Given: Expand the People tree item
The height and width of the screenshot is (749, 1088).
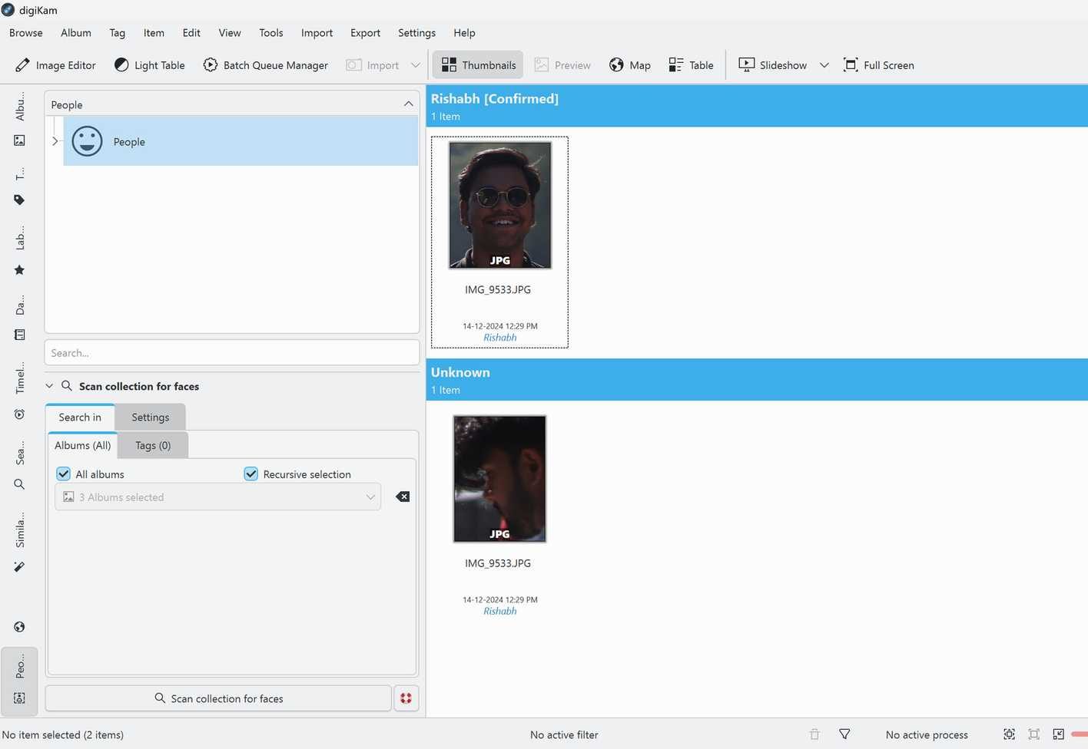Looking at the screenshot, I should (x=55, y=140).
